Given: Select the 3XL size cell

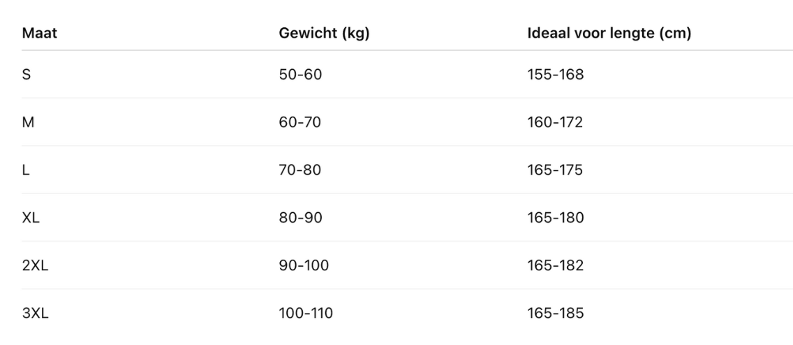Looking at the screenshot, I should pyautogui.click(x=35, y=314).
